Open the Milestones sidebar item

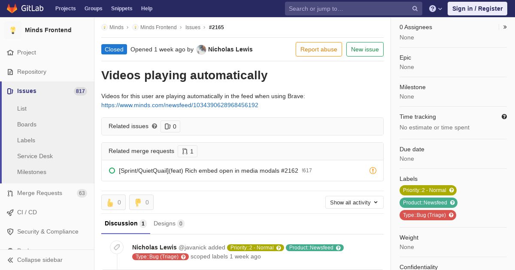coord(32,172)
